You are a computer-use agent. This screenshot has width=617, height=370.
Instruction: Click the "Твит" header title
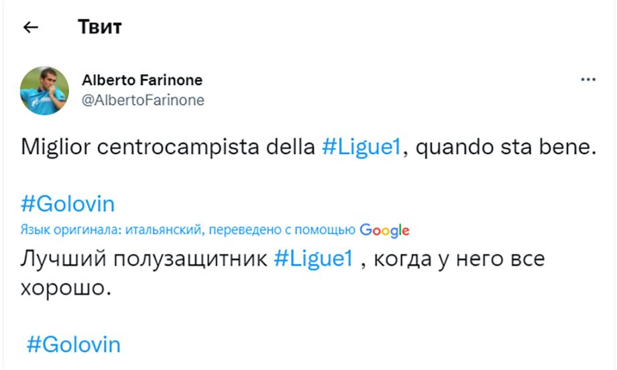tap(100, 27)
